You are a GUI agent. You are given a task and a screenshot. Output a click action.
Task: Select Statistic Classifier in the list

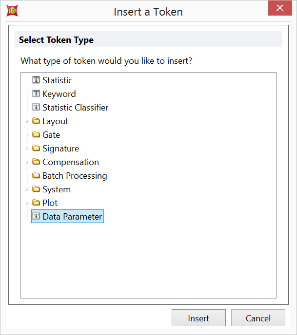click(x=75, y=108)
